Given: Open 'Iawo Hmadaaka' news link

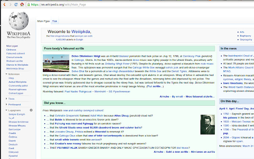Looking at the screenshot, I should 233,83.
